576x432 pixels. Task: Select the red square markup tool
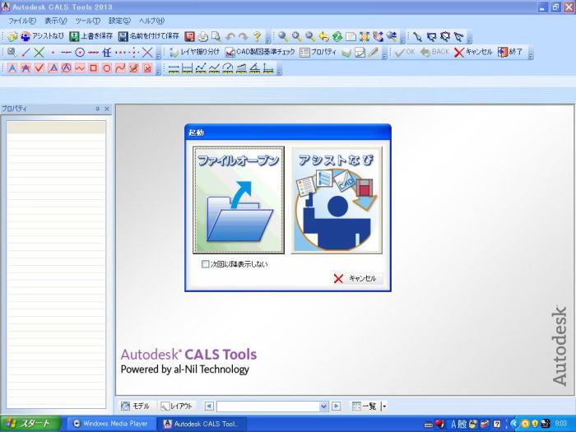(93, 68)
